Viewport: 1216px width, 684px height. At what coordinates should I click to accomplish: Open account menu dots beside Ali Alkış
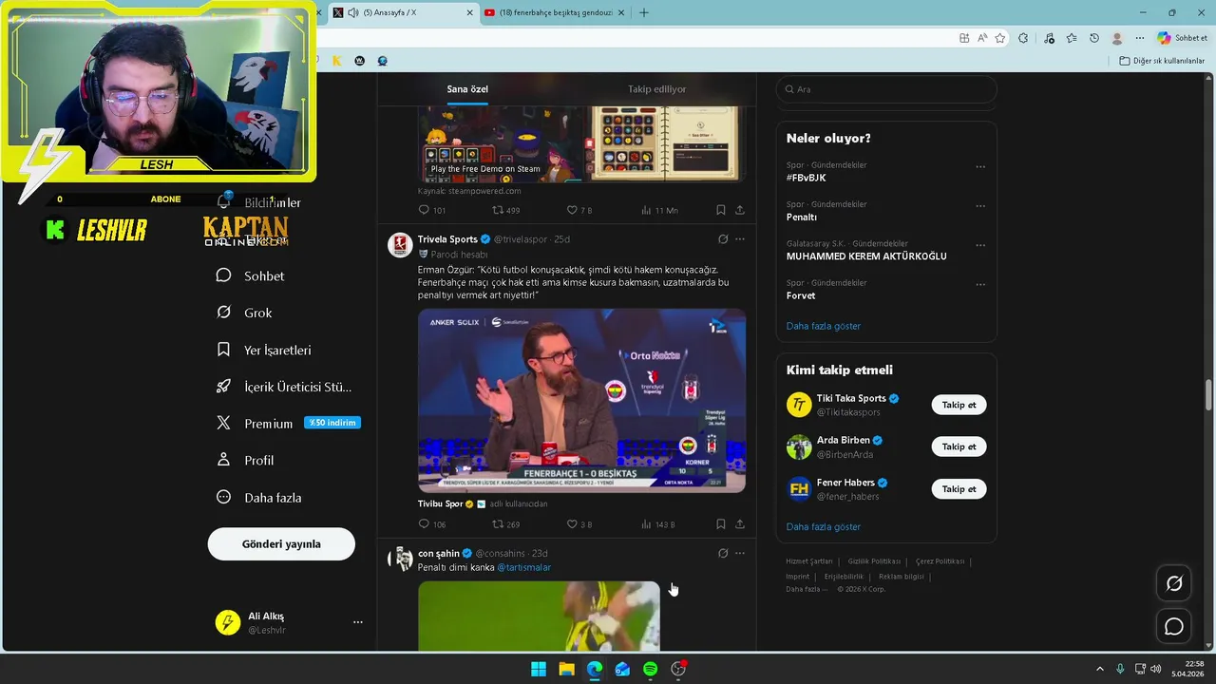[x=358, y=622]
